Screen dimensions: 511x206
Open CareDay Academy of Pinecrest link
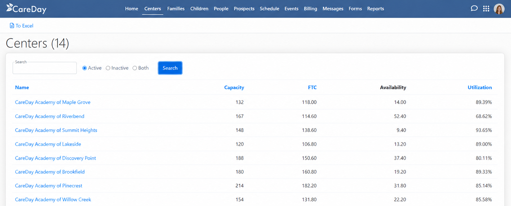49,186
